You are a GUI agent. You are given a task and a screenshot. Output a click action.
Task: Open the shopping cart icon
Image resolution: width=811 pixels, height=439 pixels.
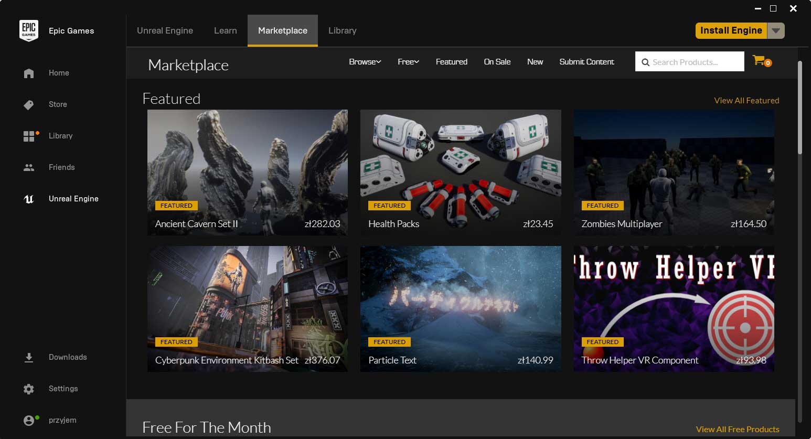coord(759,61)
